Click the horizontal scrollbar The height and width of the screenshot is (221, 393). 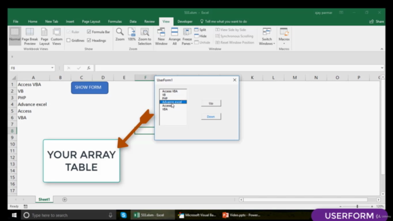(306, 200)
